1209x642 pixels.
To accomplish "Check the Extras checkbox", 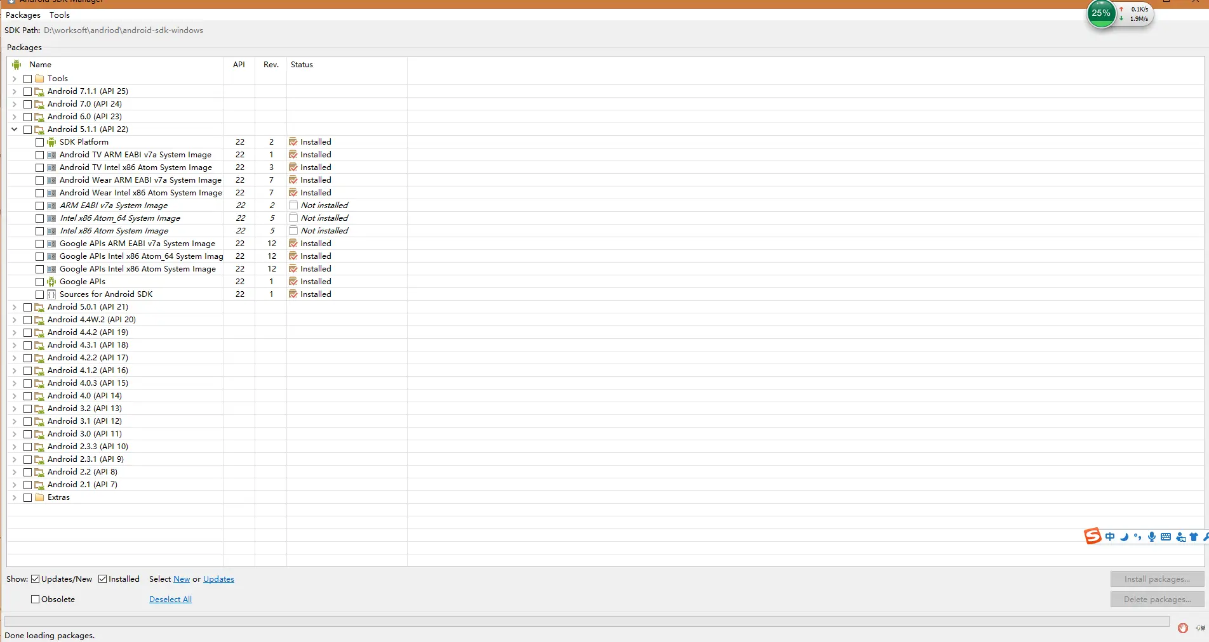I will click(x=27, y=497).
